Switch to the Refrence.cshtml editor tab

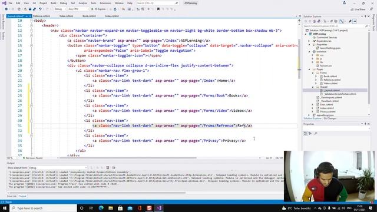pos(42,16)
